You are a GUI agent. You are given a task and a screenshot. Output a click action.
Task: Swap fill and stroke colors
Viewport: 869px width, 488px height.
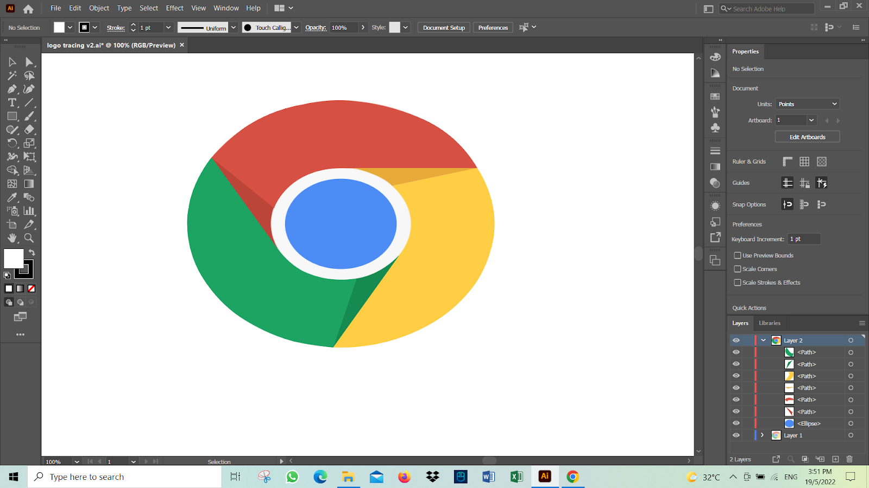tap(32, 253)
